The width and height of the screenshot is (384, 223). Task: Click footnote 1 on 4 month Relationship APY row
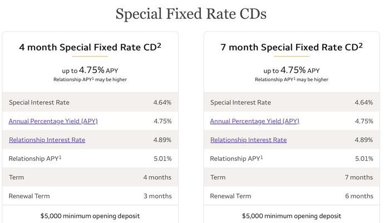[x=60, y=157]
